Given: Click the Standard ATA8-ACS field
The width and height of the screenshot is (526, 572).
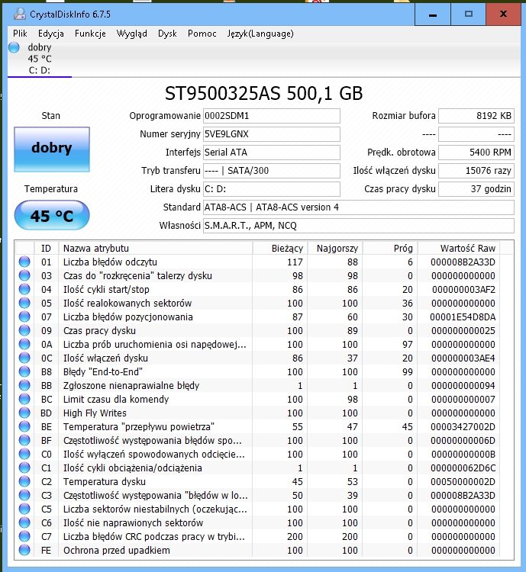Looking at the screenshot, I should pos(358,207).
